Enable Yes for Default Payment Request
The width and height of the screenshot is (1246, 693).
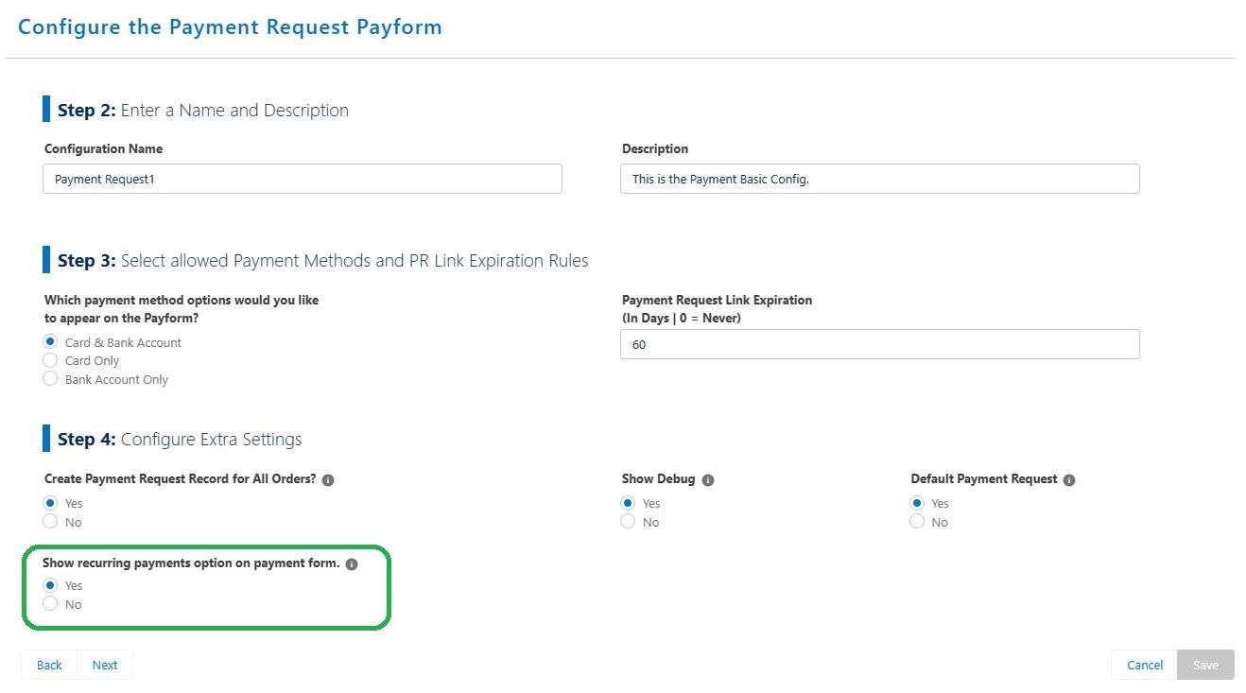[916, 502]
